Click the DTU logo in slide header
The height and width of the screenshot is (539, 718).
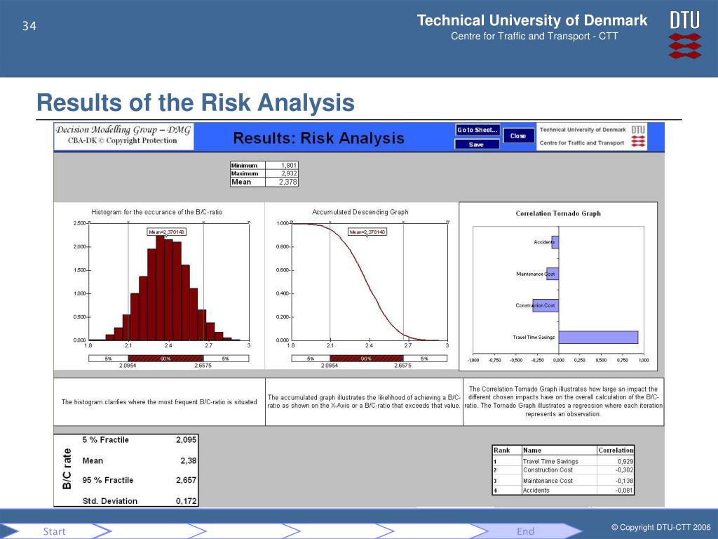coord(685,35)
